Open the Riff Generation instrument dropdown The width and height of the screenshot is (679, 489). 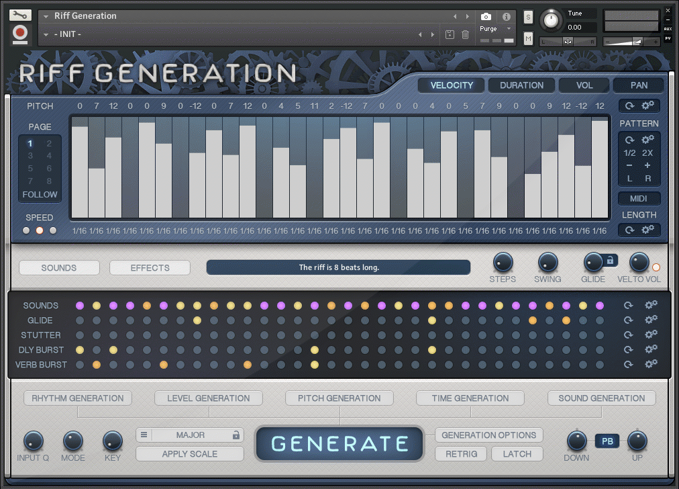pos(46,16)
